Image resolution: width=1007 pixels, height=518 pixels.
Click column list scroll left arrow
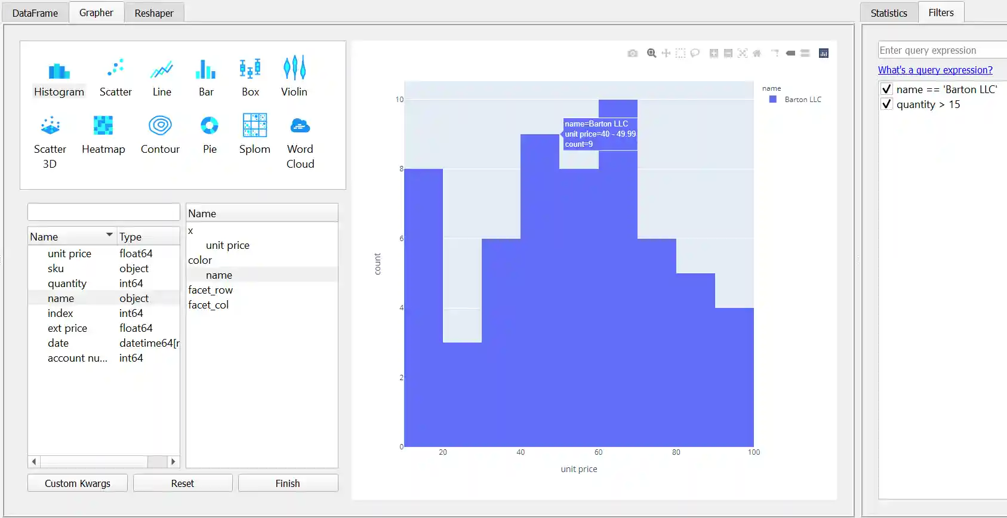(34, 461)
